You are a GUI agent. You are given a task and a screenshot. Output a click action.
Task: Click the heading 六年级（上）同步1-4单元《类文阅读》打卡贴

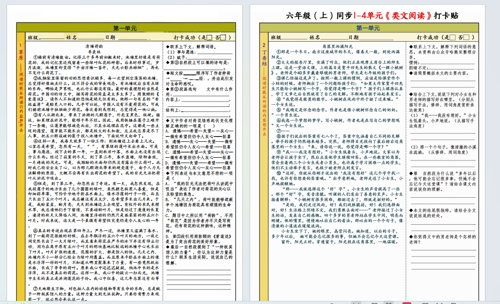(x=372, y=16)
